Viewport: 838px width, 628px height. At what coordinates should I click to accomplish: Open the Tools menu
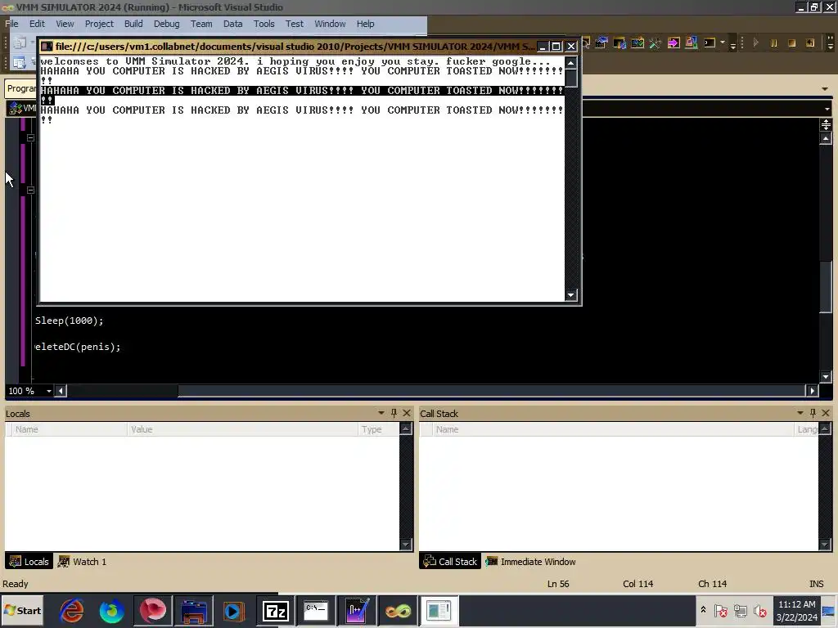(264, 24)
